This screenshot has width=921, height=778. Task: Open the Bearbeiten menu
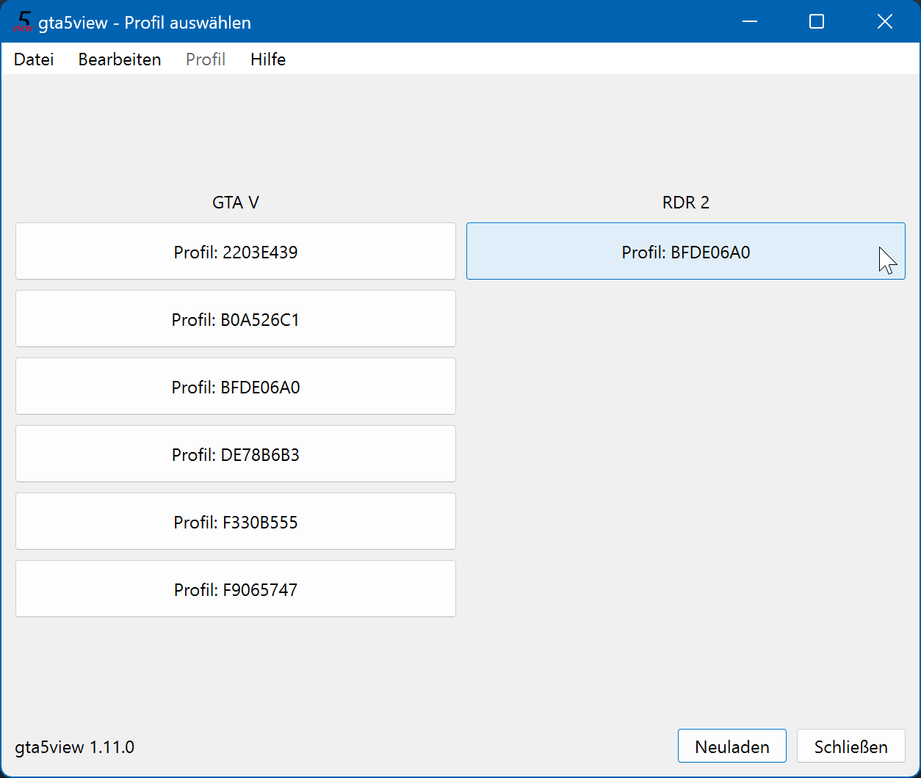coord(120,59)
